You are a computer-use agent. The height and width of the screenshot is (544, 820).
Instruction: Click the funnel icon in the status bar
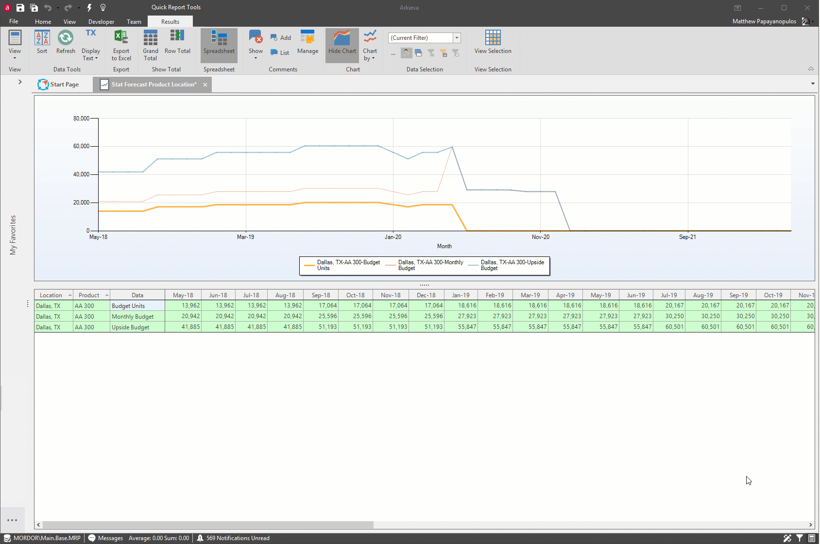(x=800, y=538)
